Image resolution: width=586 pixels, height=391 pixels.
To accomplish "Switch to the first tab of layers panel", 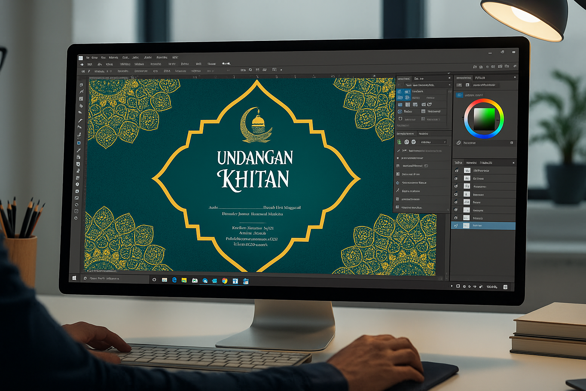I will [458, 163].
